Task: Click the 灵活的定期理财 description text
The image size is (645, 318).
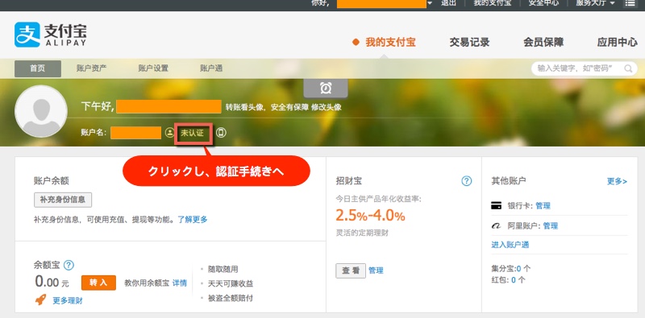Action: tap(362, 233)
